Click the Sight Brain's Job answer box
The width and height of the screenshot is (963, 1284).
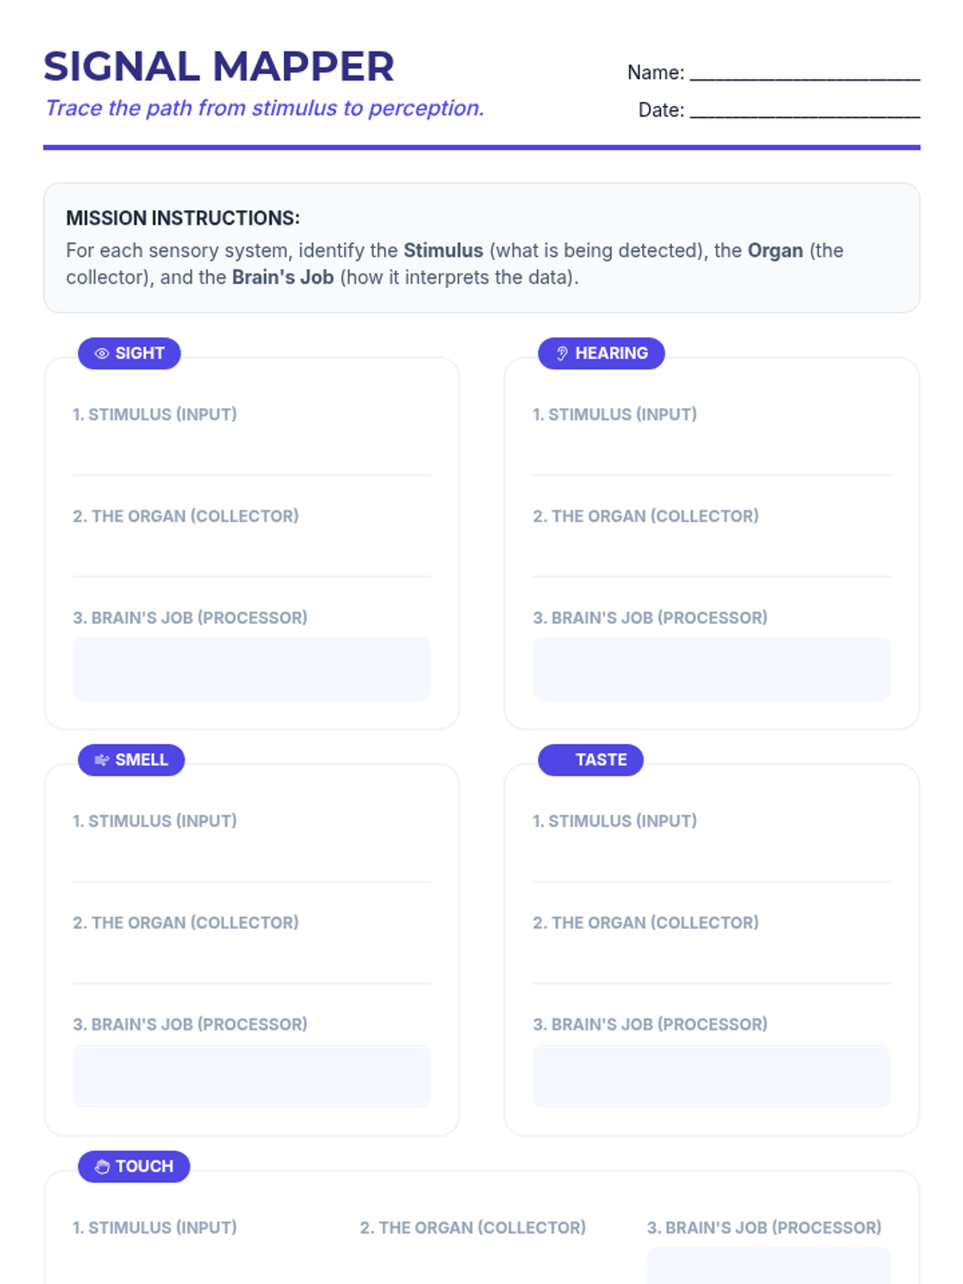tap(252, 669)
